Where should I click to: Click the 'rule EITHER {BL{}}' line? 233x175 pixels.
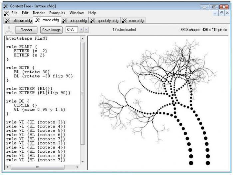(x=29, y=89)
